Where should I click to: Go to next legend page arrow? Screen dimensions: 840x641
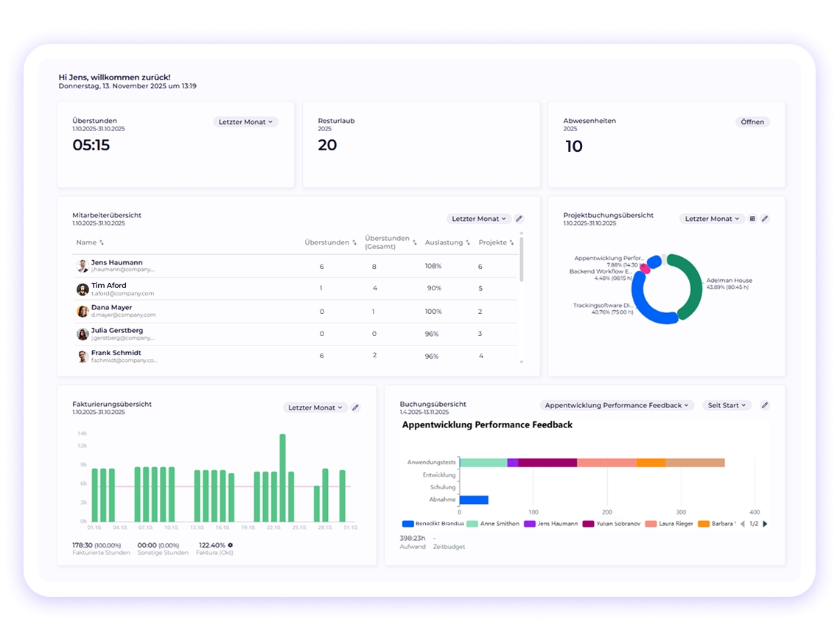pyautogui.click(x=765, y=524)
